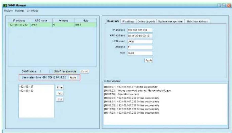Open the Settings menu

(x=19, y=11)
